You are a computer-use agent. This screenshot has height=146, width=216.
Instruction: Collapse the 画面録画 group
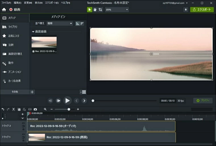(x=33, y=32)
